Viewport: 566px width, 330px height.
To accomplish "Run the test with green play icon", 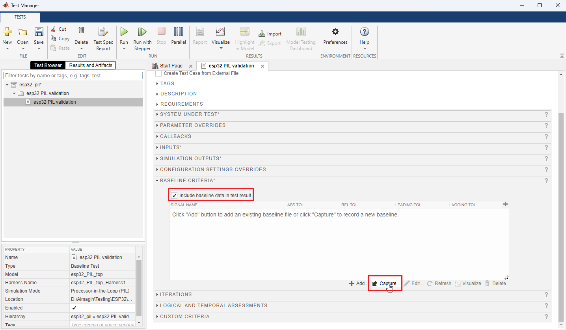I will click(x=124, y=32).
